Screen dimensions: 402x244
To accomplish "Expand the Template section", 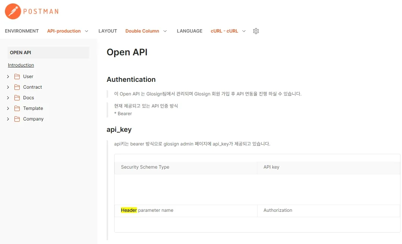I will [x=8, y=108].
